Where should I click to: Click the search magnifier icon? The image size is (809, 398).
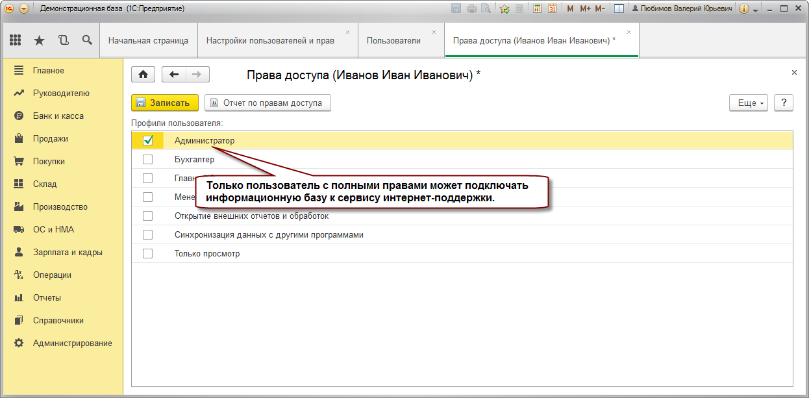(87, 40)
